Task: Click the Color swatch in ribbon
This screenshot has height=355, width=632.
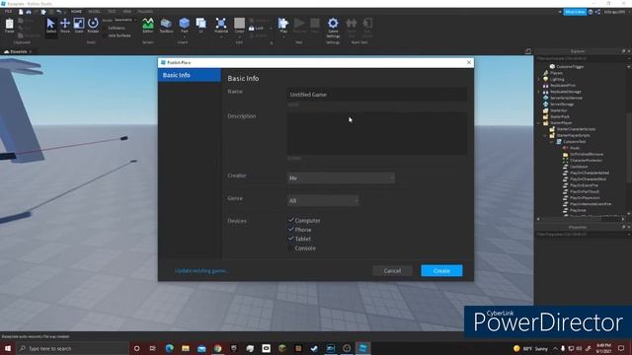Action: pos(239,23)
